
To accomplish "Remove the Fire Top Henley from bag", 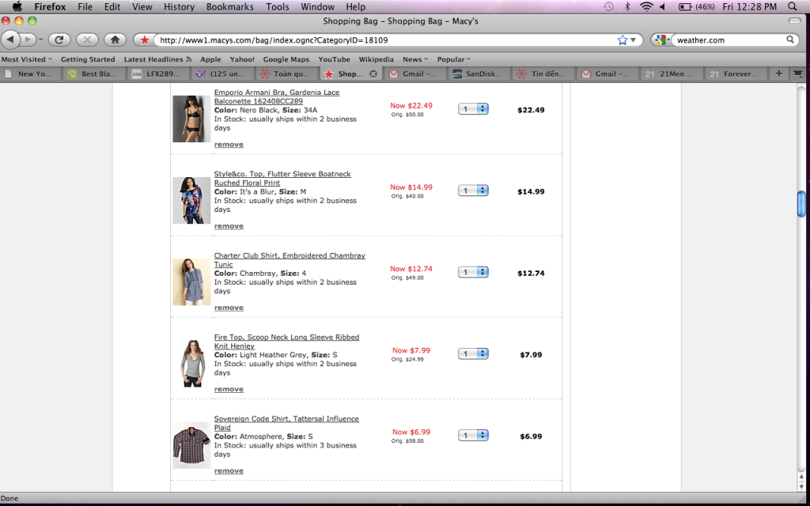I will (229, 389).
